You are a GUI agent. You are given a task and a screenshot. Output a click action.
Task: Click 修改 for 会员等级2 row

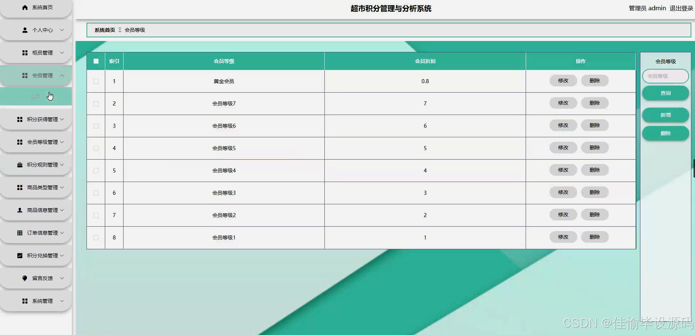563,215
